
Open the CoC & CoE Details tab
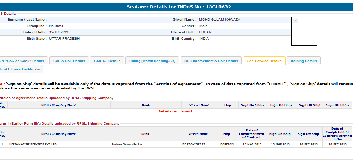coord(69,61)
